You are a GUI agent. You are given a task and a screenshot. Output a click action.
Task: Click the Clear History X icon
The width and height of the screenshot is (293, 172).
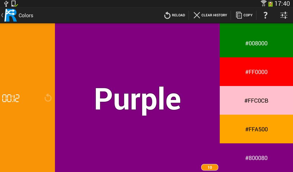point(197,15)
